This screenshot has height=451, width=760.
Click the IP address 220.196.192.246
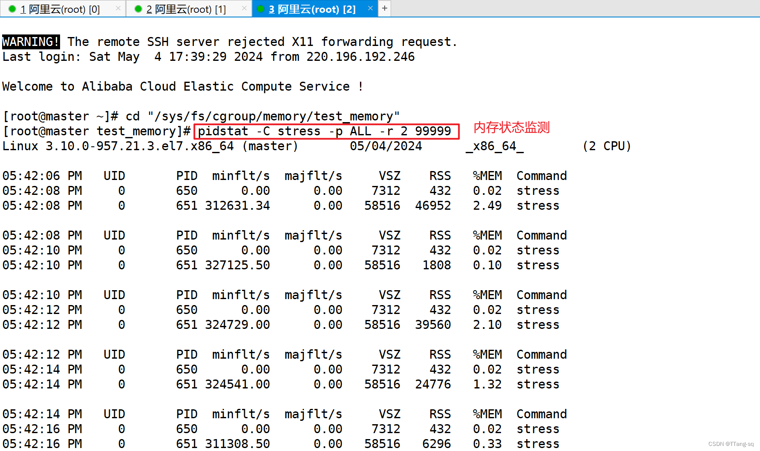(360, 57)
